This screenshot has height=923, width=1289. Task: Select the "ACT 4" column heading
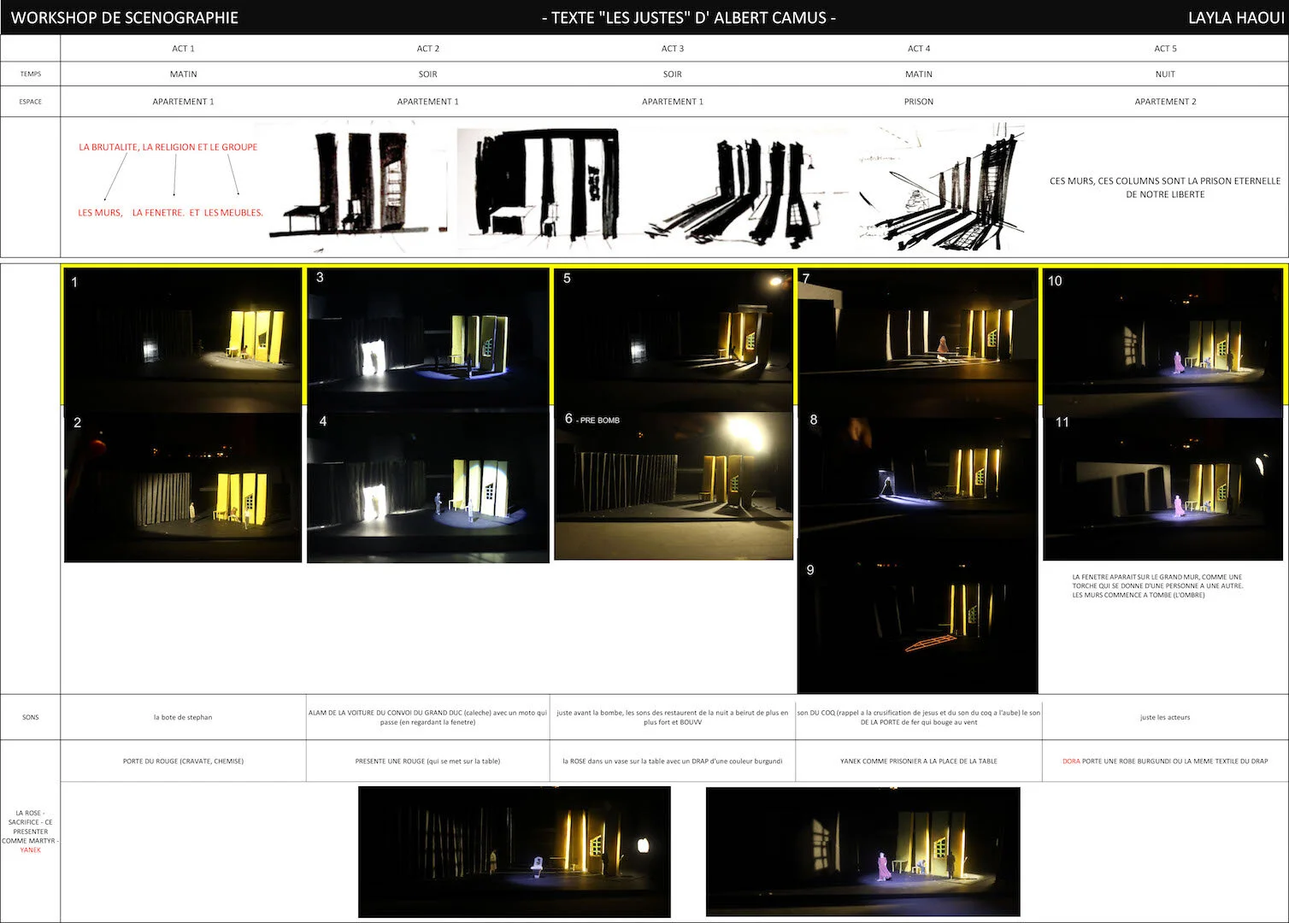[x=919, y=49]
